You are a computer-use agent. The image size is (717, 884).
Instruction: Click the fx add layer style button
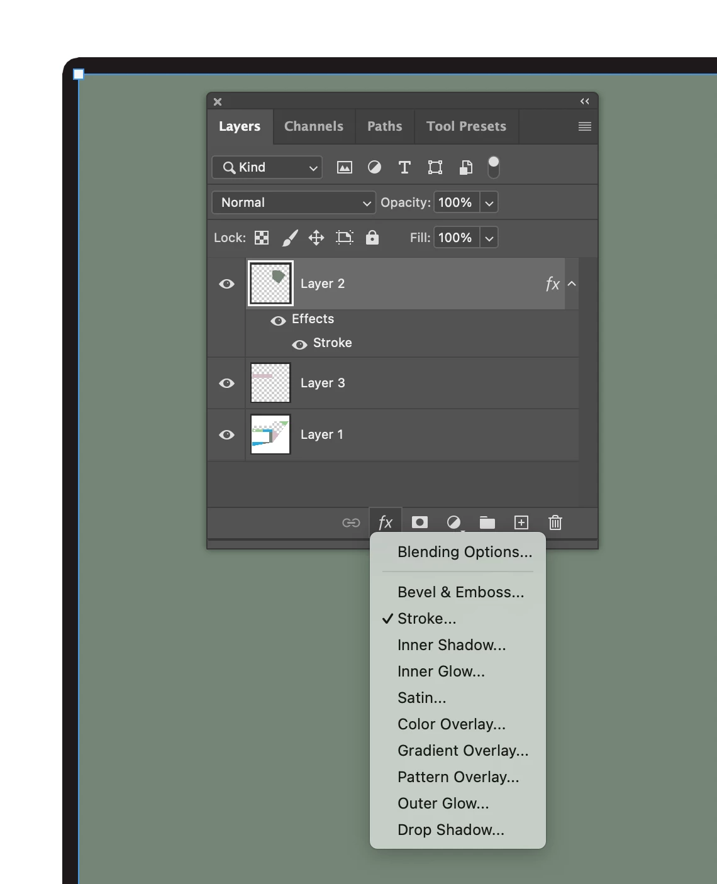(x=385, y=522)
